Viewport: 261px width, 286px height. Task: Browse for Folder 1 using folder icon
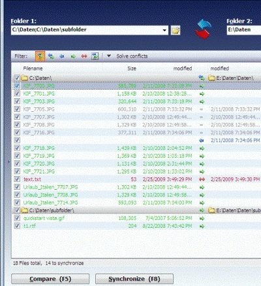tap(176, 30)
